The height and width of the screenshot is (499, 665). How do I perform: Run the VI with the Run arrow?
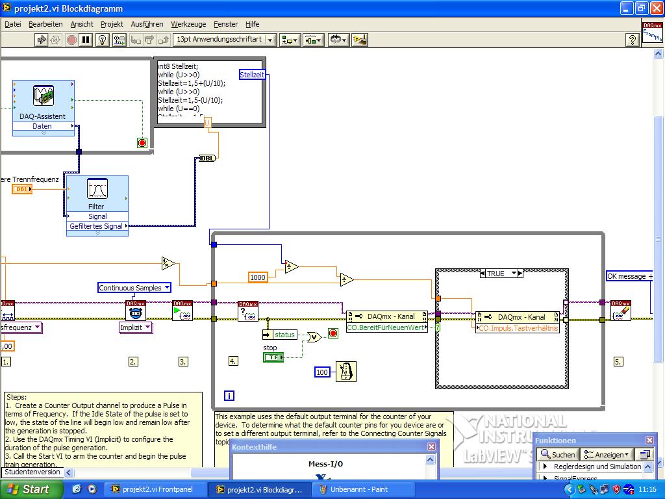41,40
